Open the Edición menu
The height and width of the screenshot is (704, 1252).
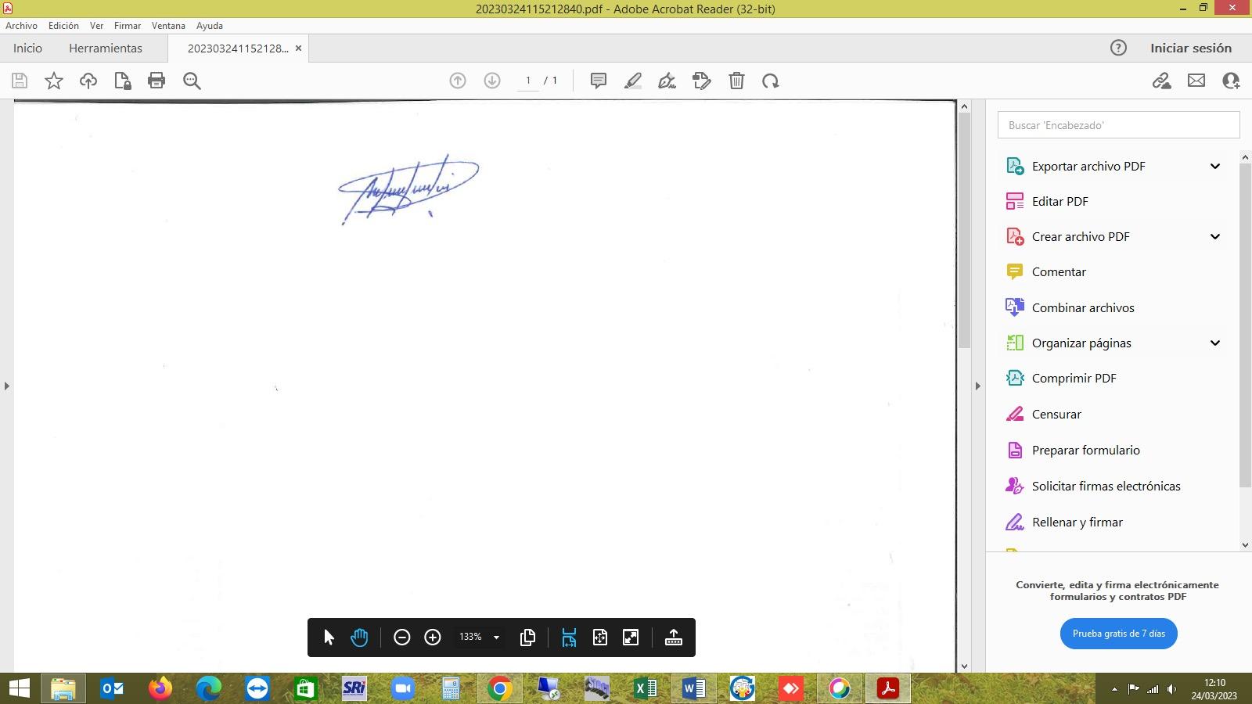coord(63,26)
